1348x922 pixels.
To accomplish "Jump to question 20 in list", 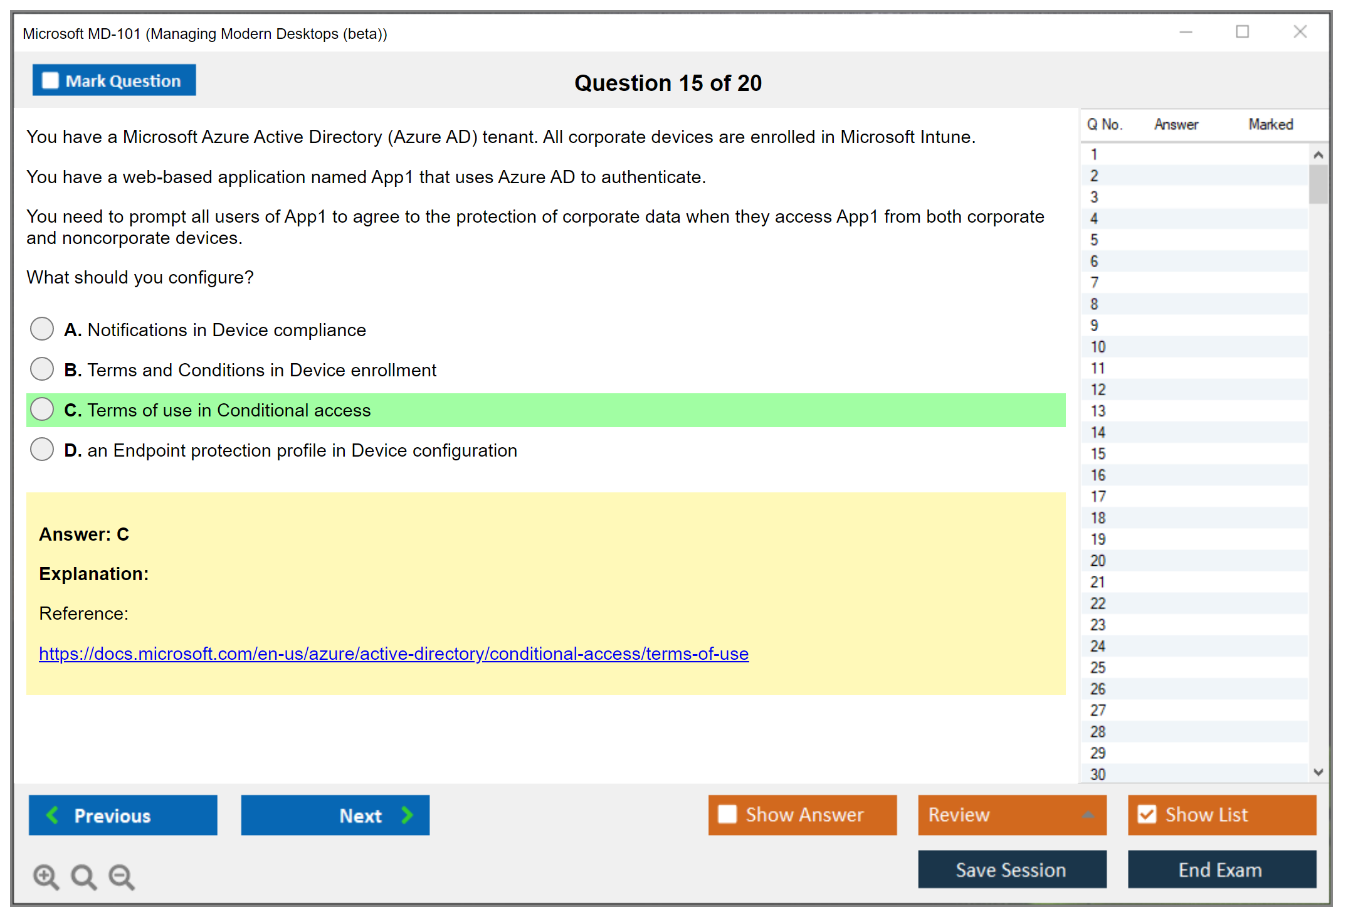I will pyautogui.click(x=1098, y=561).
